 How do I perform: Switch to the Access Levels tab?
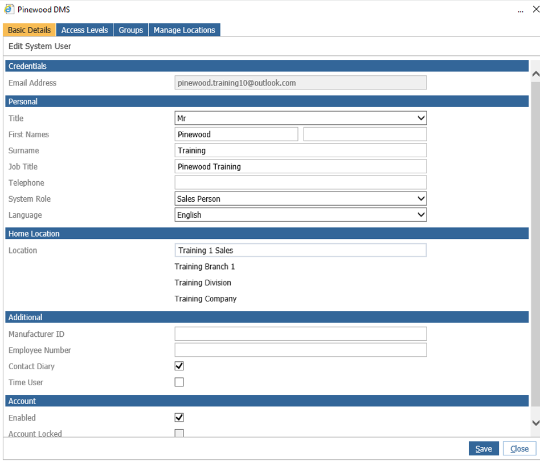click(x=84, y=30)
